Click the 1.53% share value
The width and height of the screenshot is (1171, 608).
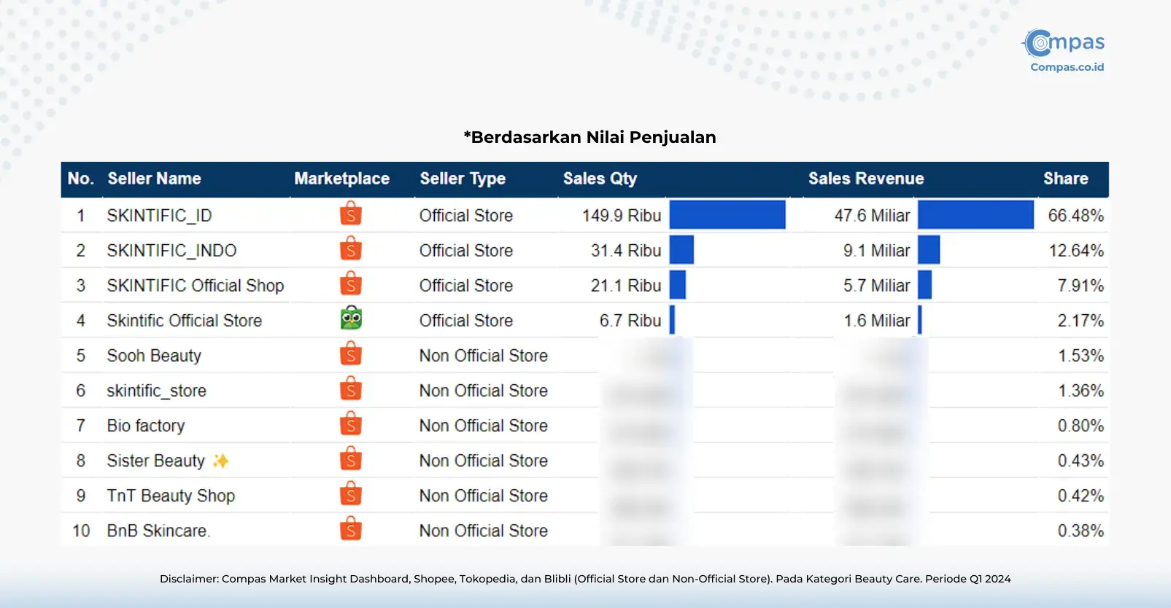(1081, 356)
